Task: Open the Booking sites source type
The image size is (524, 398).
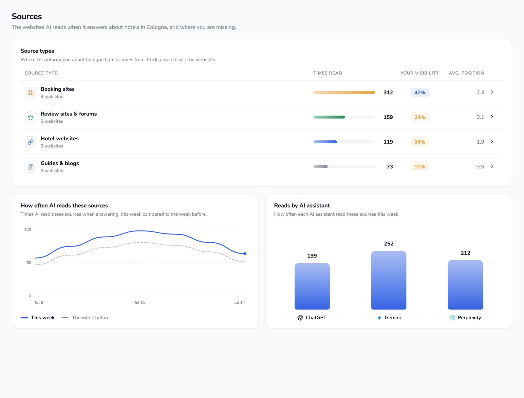Action: (262, 92)
